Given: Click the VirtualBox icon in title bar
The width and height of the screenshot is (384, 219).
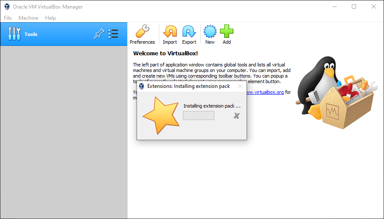Looking at the screenshot, I should point(7,6).
